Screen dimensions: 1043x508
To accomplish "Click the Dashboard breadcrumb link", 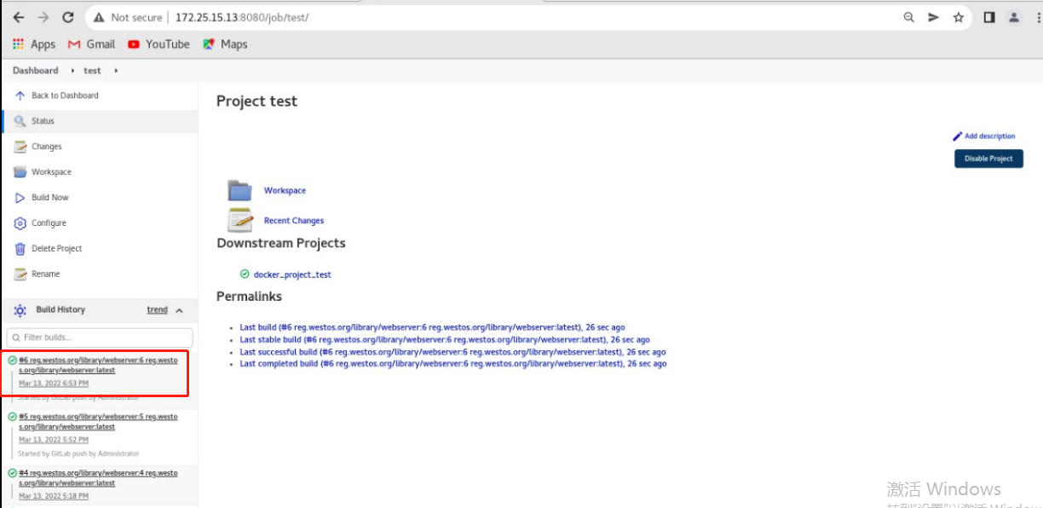I will pos(36,71).
